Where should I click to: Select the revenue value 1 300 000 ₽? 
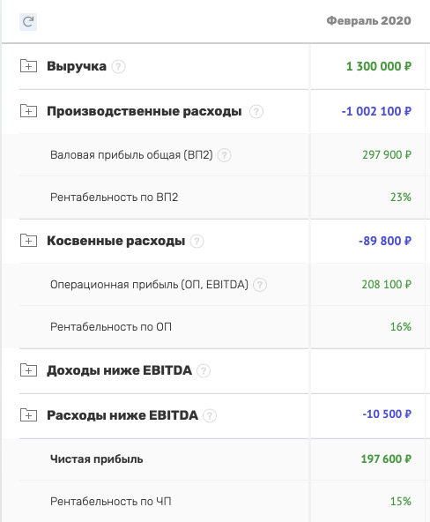[x=379, y=66]
